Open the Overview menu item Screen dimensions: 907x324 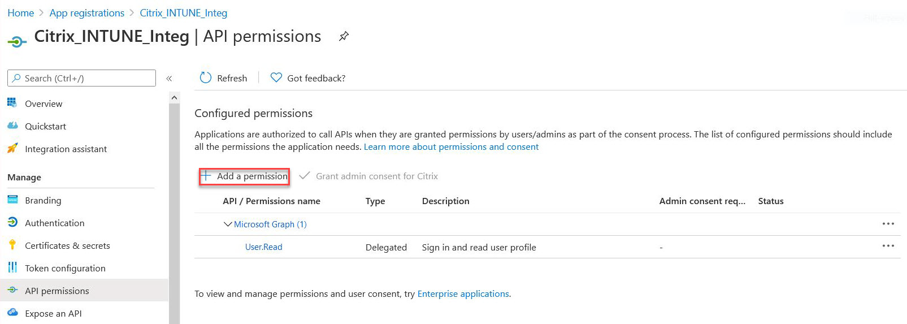point(44,104)
